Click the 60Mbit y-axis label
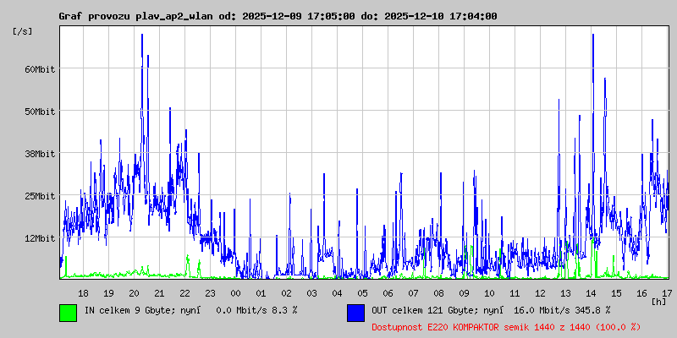 (x=40, y=69)
